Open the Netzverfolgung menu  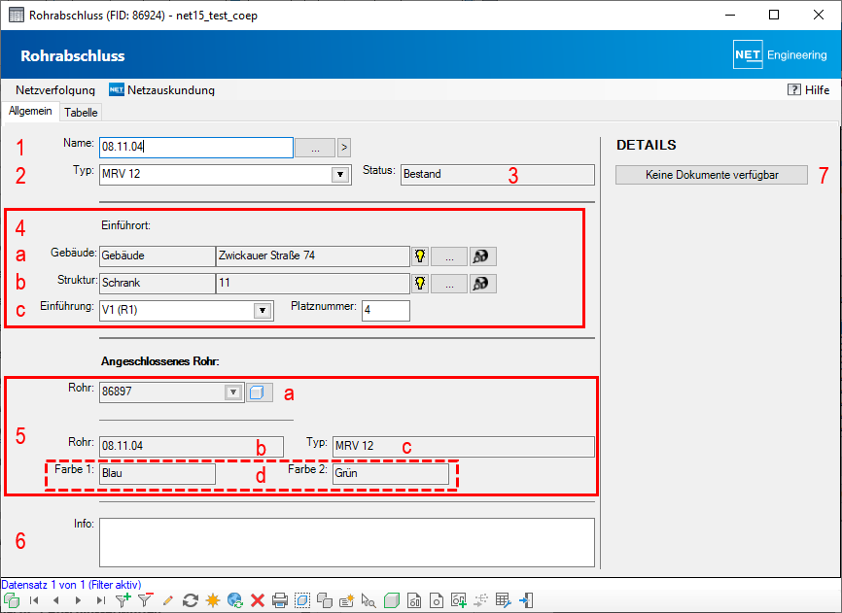[x=55, y=90]
